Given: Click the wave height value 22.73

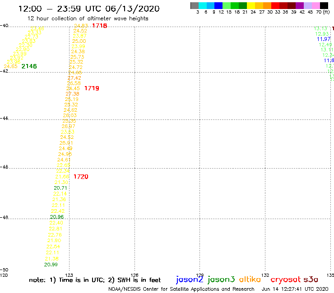Looking at the screenshot, I should coord(32,37).
